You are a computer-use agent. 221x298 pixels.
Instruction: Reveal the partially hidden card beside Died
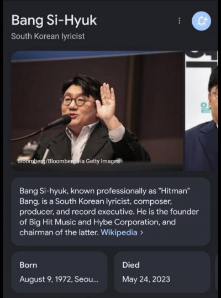click(217, 272)
